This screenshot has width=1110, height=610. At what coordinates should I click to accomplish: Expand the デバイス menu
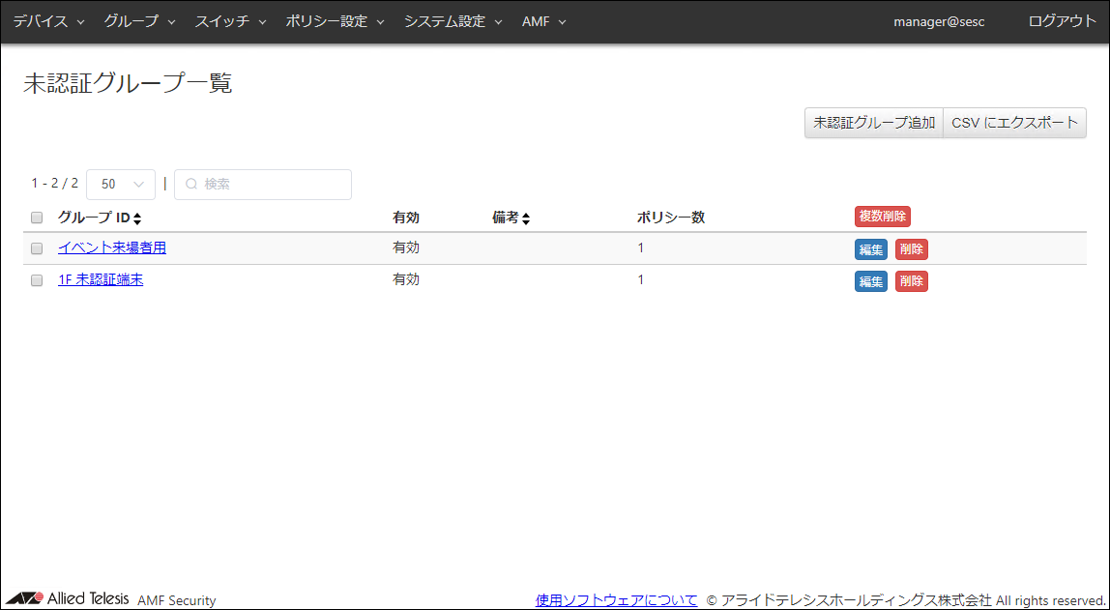click(x=48, y=21)
